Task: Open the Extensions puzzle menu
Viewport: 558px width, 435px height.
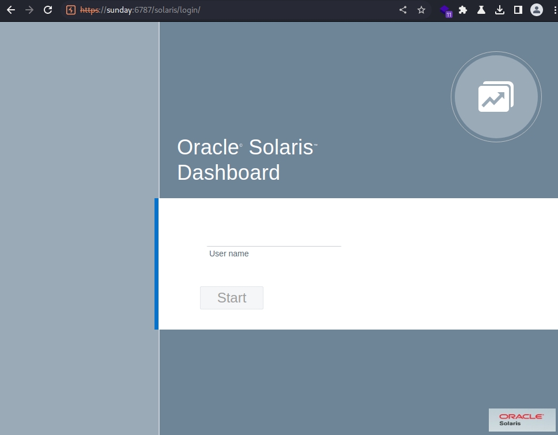Action: pyautogui.click(x=463, y=10)
